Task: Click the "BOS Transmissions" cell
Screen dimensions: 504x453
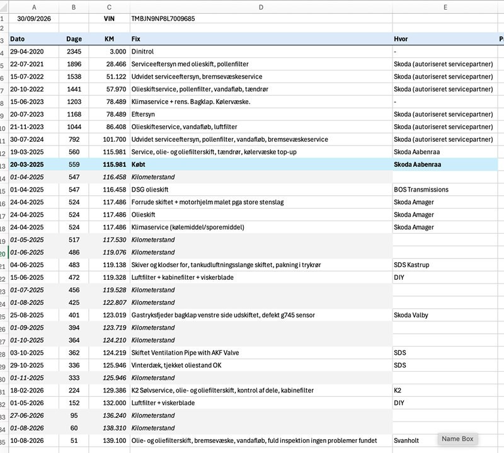Action: [445, 190]
